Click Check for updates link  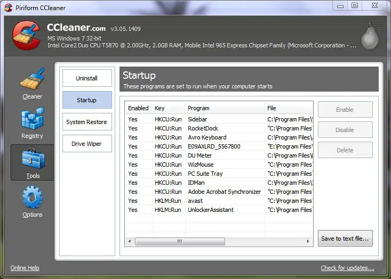coord(347,268)
